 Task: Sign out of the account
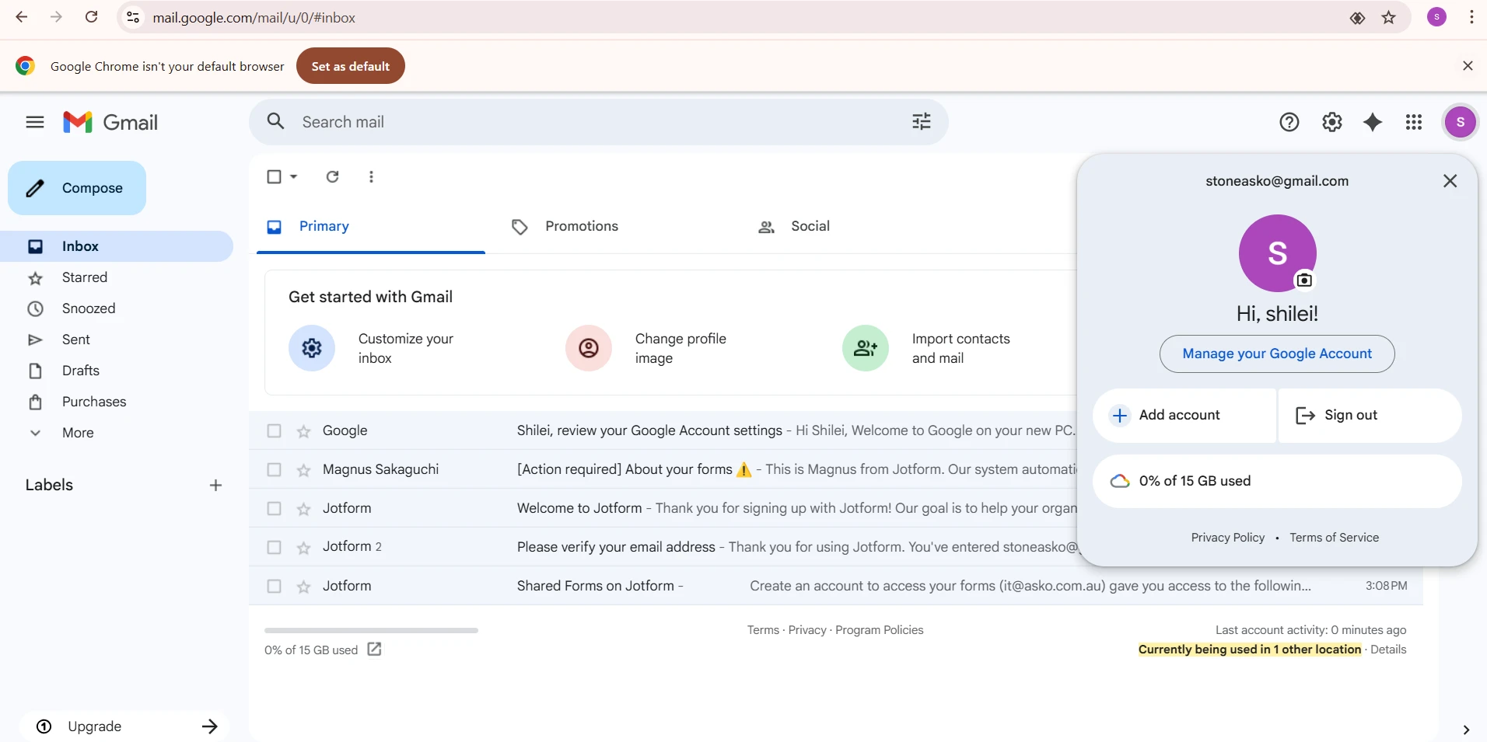click(1370, 416)
